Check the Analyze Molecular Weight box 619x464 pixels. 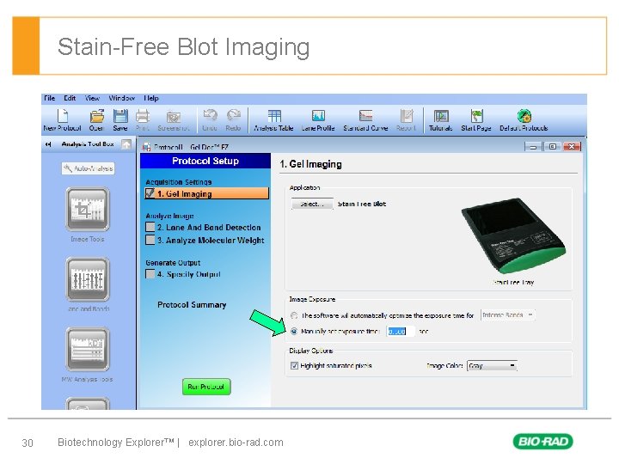click(x=150, y=240)
